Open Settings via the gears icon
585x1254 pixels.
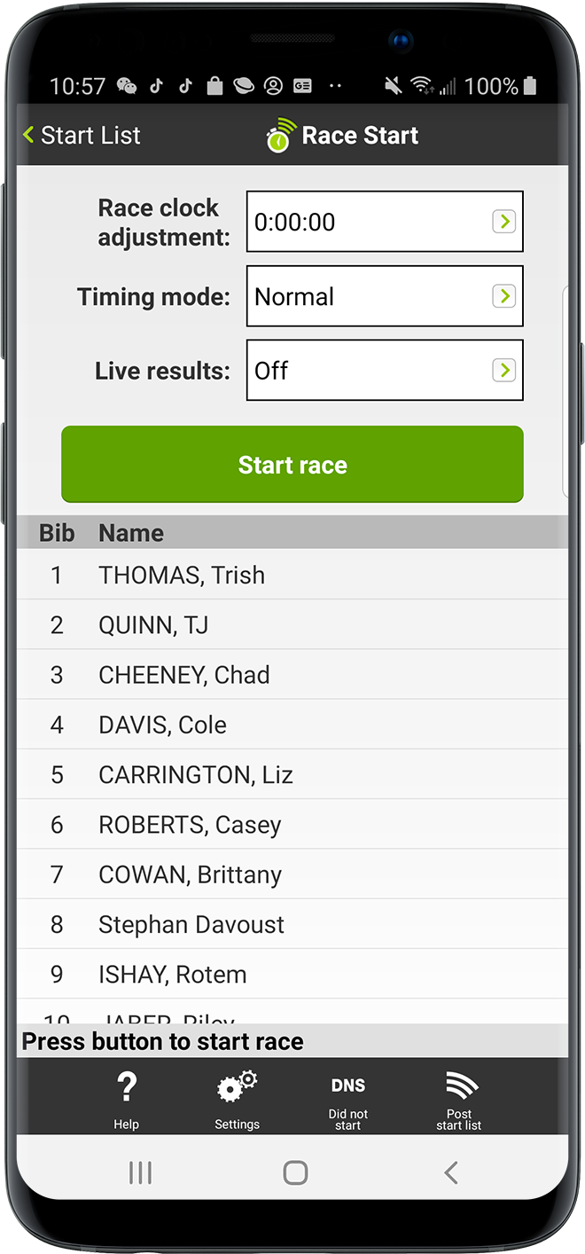[237, 1088]
